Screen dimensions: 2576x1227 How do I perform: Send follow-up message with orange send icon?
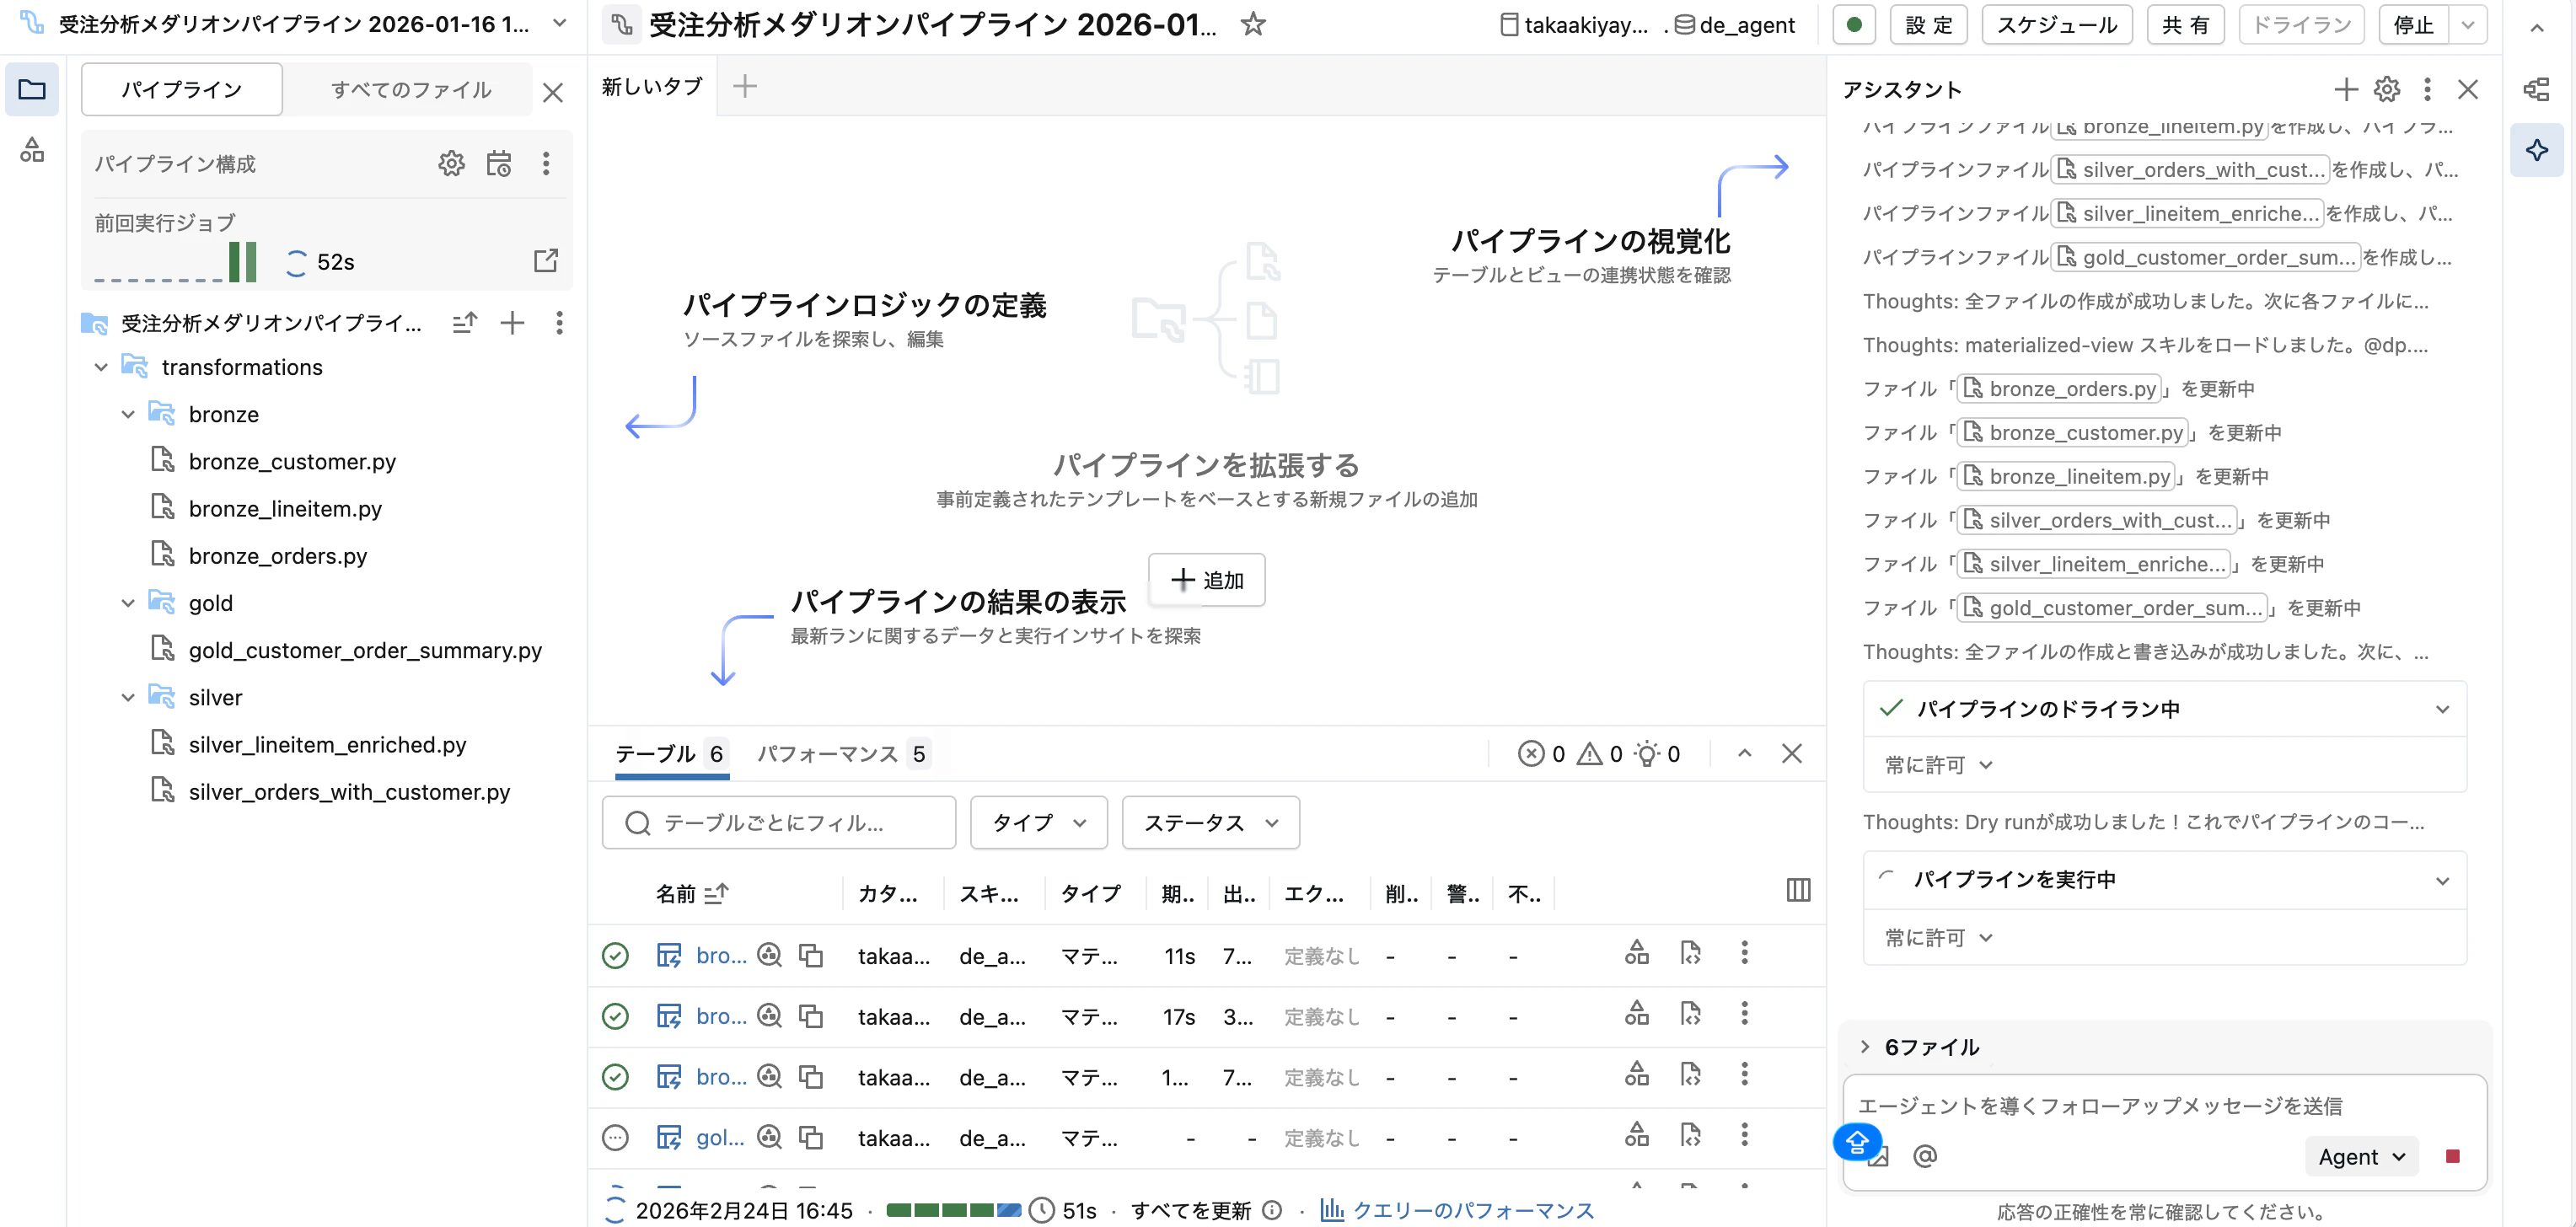(x=1857, y=1141)
